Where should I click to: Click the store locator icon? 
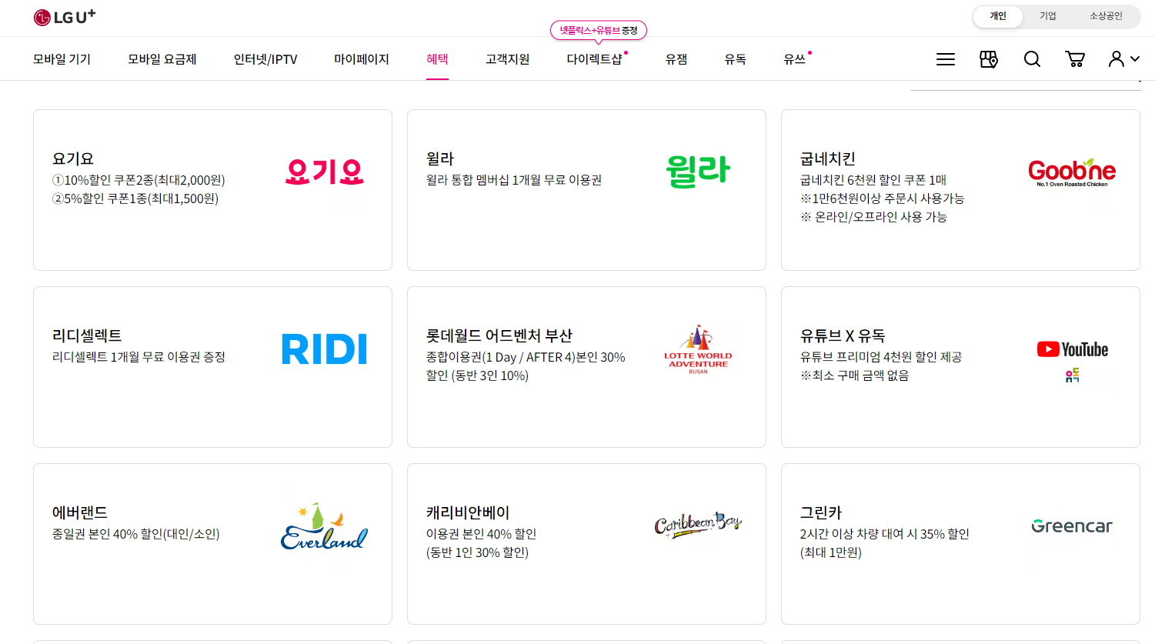tap(989, 58)
